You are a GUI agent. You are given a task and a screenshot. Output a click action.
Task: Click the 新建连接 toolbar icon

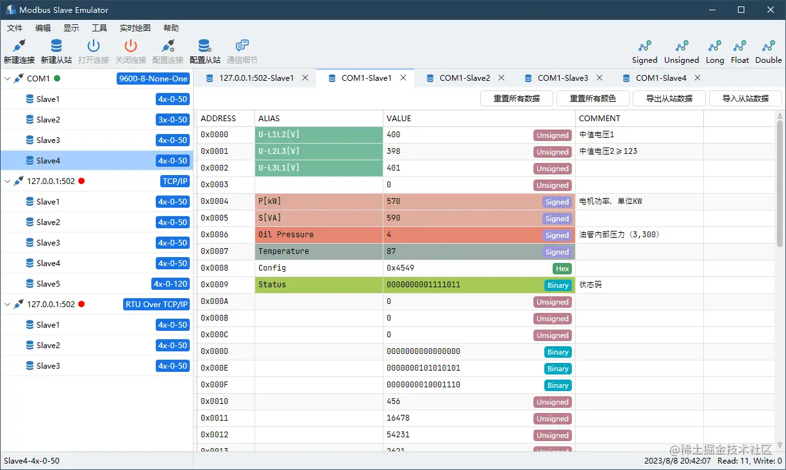coord(19,46)
